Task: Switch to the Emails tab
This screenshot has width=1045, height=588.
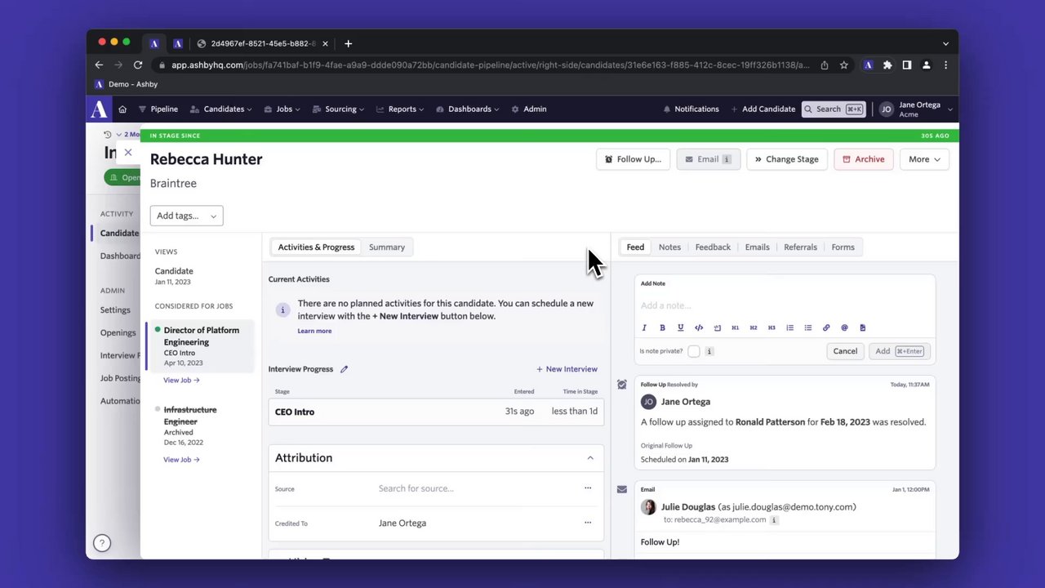Action: tap(757, 247)
